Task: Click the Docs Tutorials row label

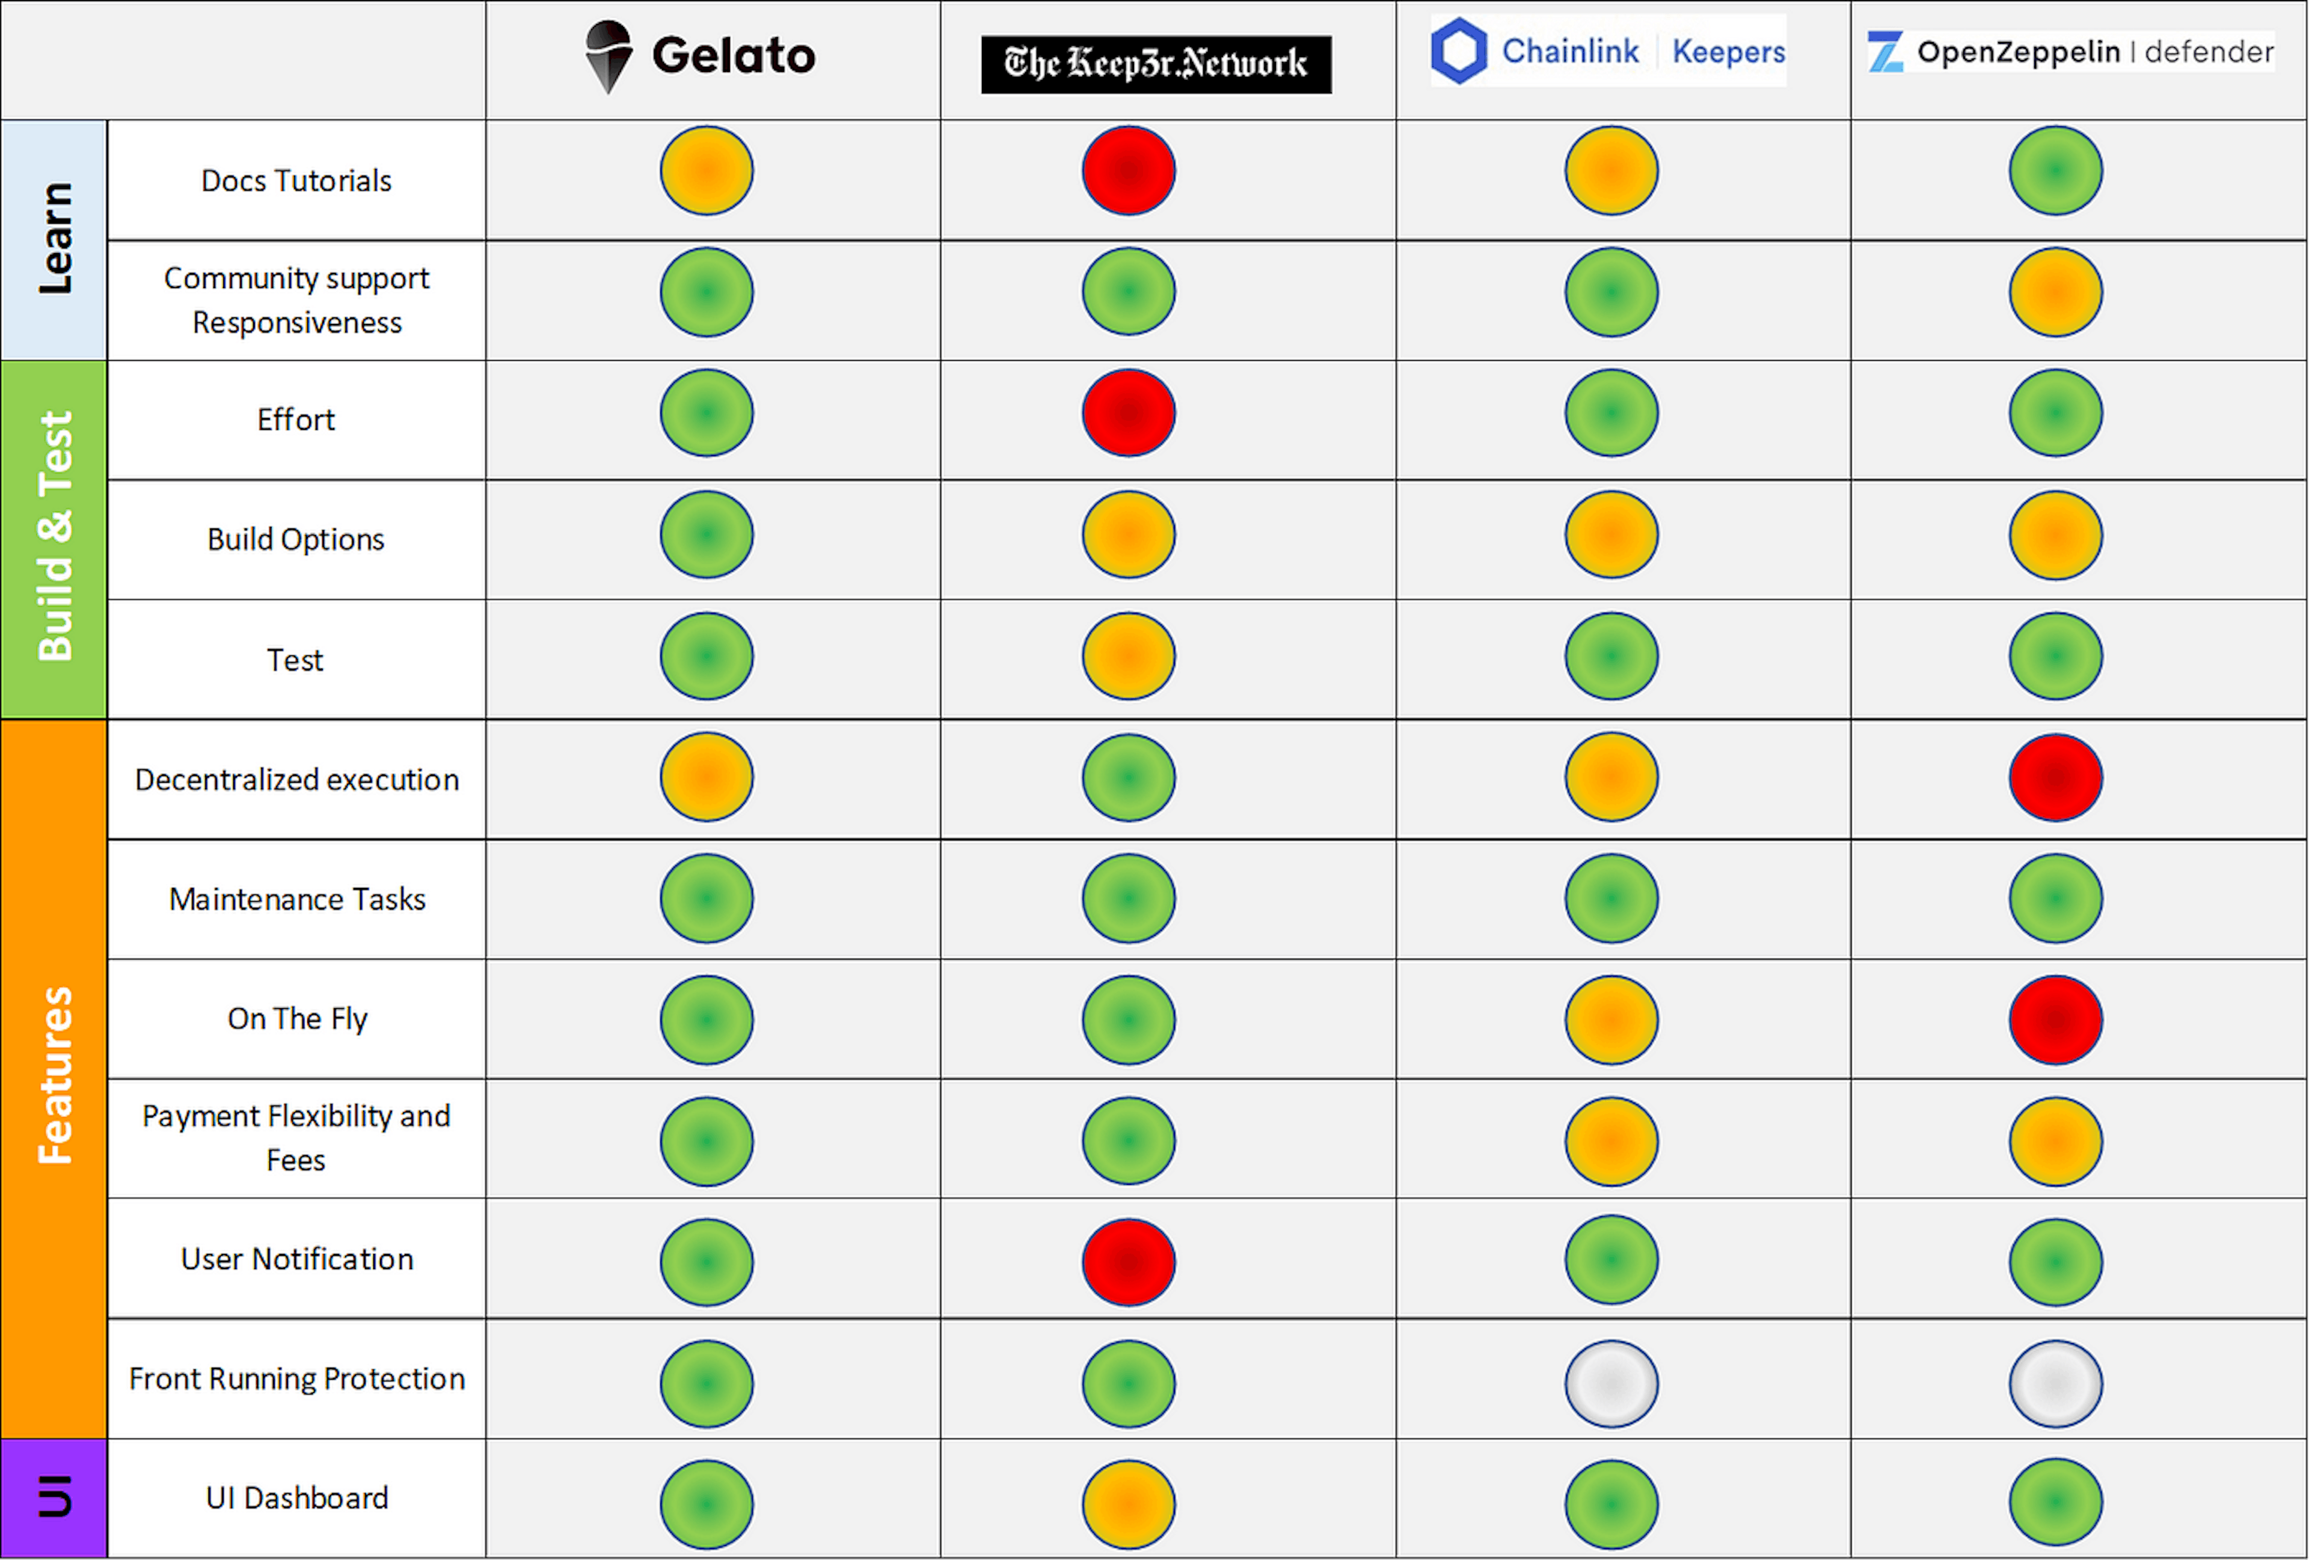Action: (x=296, y=181)
